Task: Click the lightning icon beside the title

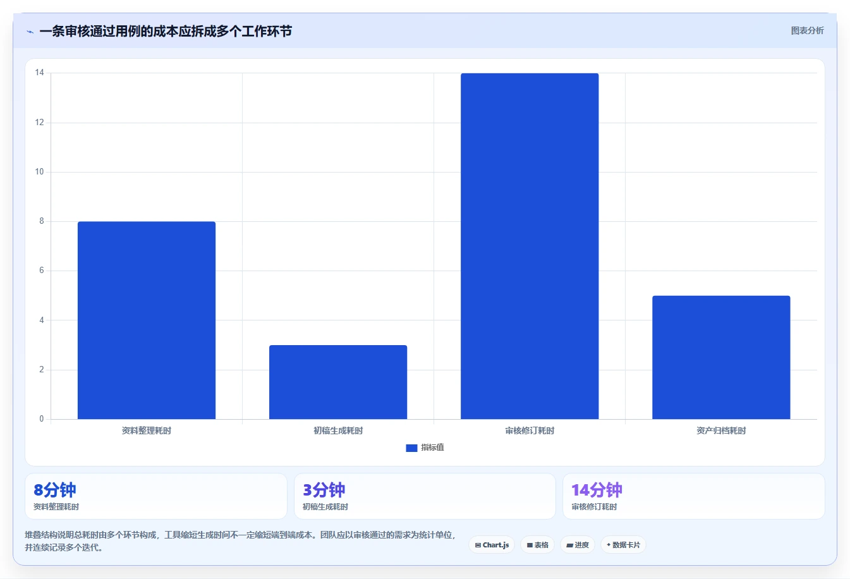Action: pos(30,32)
